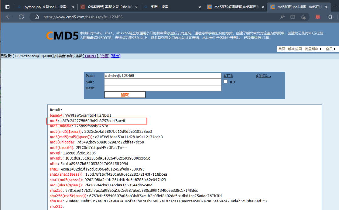
Task: Expand the 批量解密 dropdown menu
Action: 313,49
